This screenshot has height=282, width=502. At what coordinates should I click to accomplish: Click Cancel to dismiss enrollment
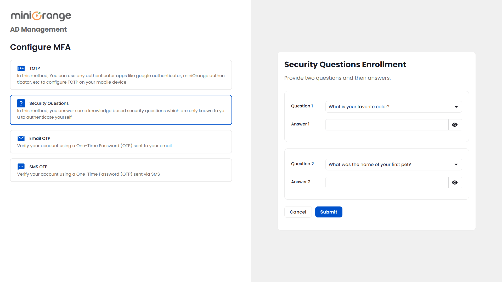298,212
